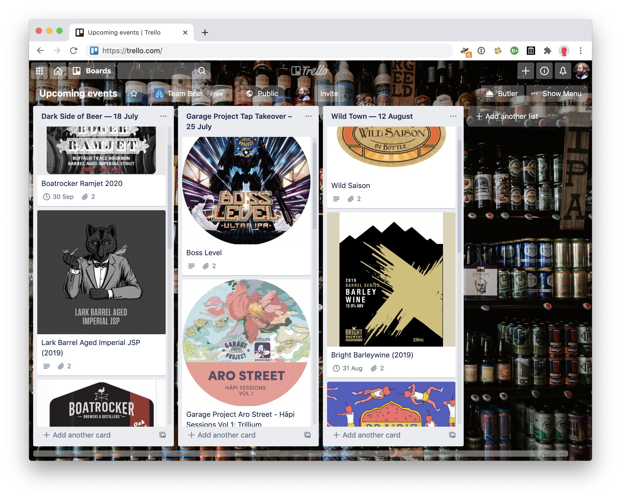Open Dark Side of Beer list actions menu
Screen dimensions: 621x499
(x=163, y=116)
